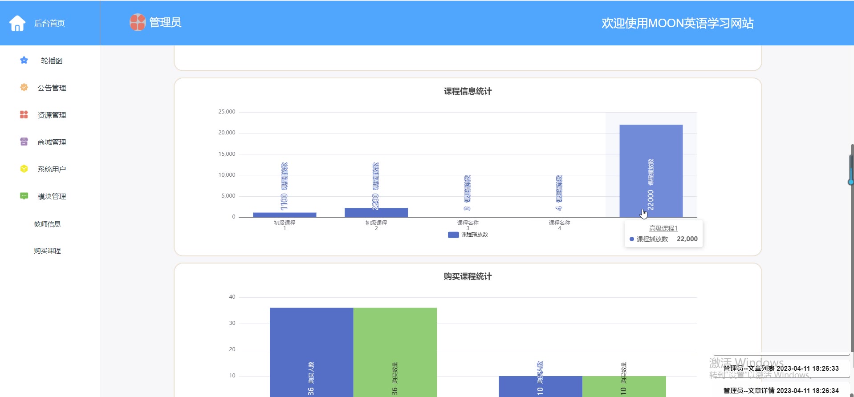Image resolution: width=854 pixels, height=397 pixels.
Task: Click the green 购买数量 bar showing 10
Action: (624, 386)
